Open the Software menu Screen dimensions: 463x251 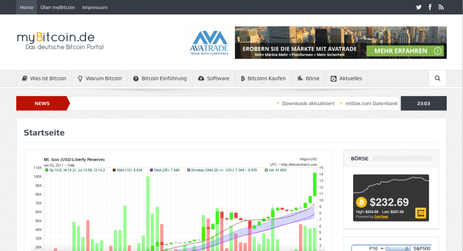[x=213, y=79]
